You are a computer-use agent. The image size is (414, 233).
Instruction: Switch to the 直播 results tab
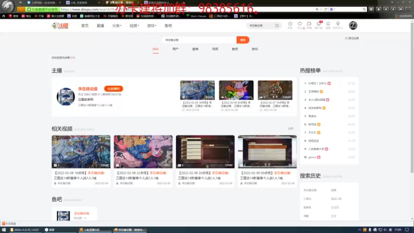coord(195,49)
